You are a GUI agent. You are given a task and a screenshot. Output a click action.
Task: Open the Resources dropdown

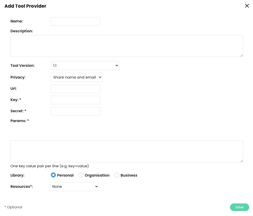click(x=74, y=186)
